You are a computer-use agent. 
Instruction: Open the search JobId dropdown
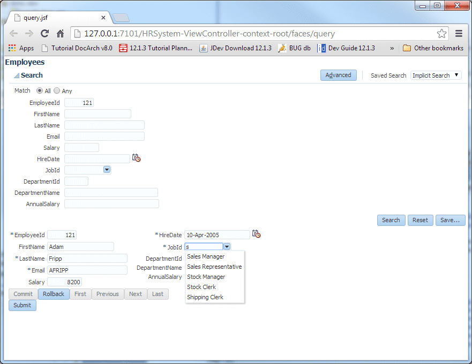click(107, 170)
